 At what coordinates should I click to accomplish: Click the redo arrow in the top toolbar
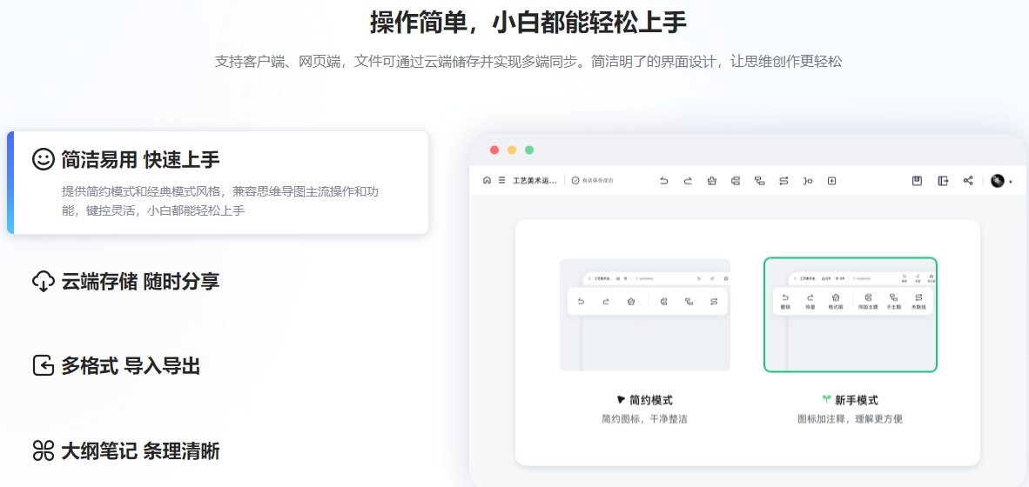pyautogui.click(x=688, y=181)
